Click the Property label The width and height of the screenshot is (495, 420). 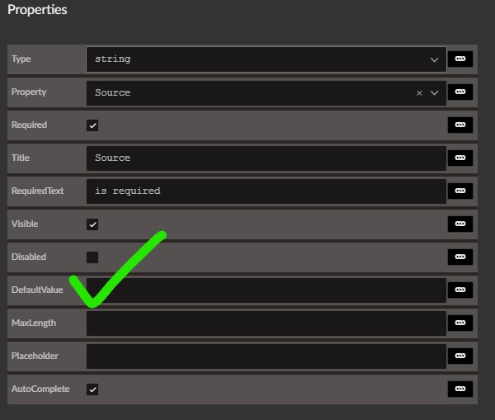click(x=29, y=92)
